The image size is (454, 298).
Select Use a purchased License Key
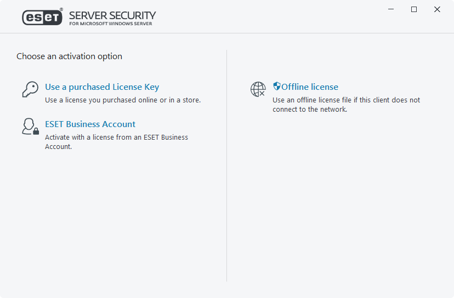[102, 87]
